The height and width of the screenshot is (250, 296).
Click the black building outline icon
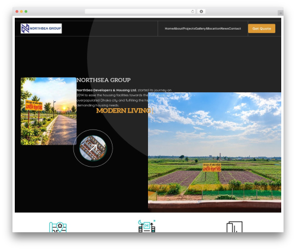[234, 227]
